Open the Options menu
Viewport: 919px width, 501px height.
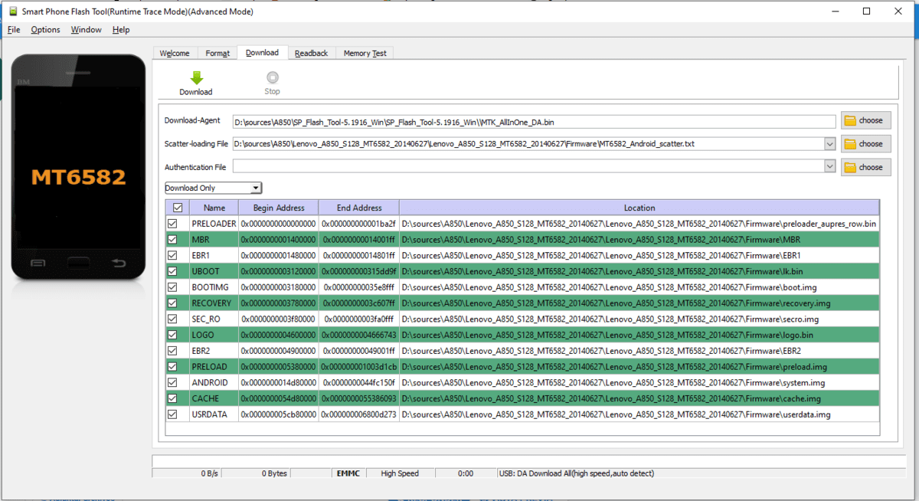point(45,30)
